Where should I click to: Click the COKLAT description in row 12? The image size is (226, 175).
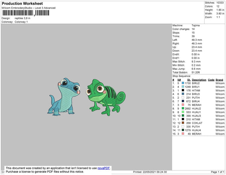point(197,123)
